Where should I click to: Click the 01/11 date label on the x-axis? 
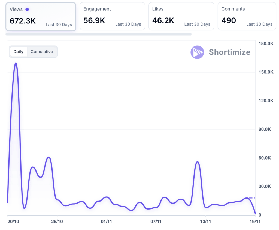pyautogui.click(x=107, y=222)
